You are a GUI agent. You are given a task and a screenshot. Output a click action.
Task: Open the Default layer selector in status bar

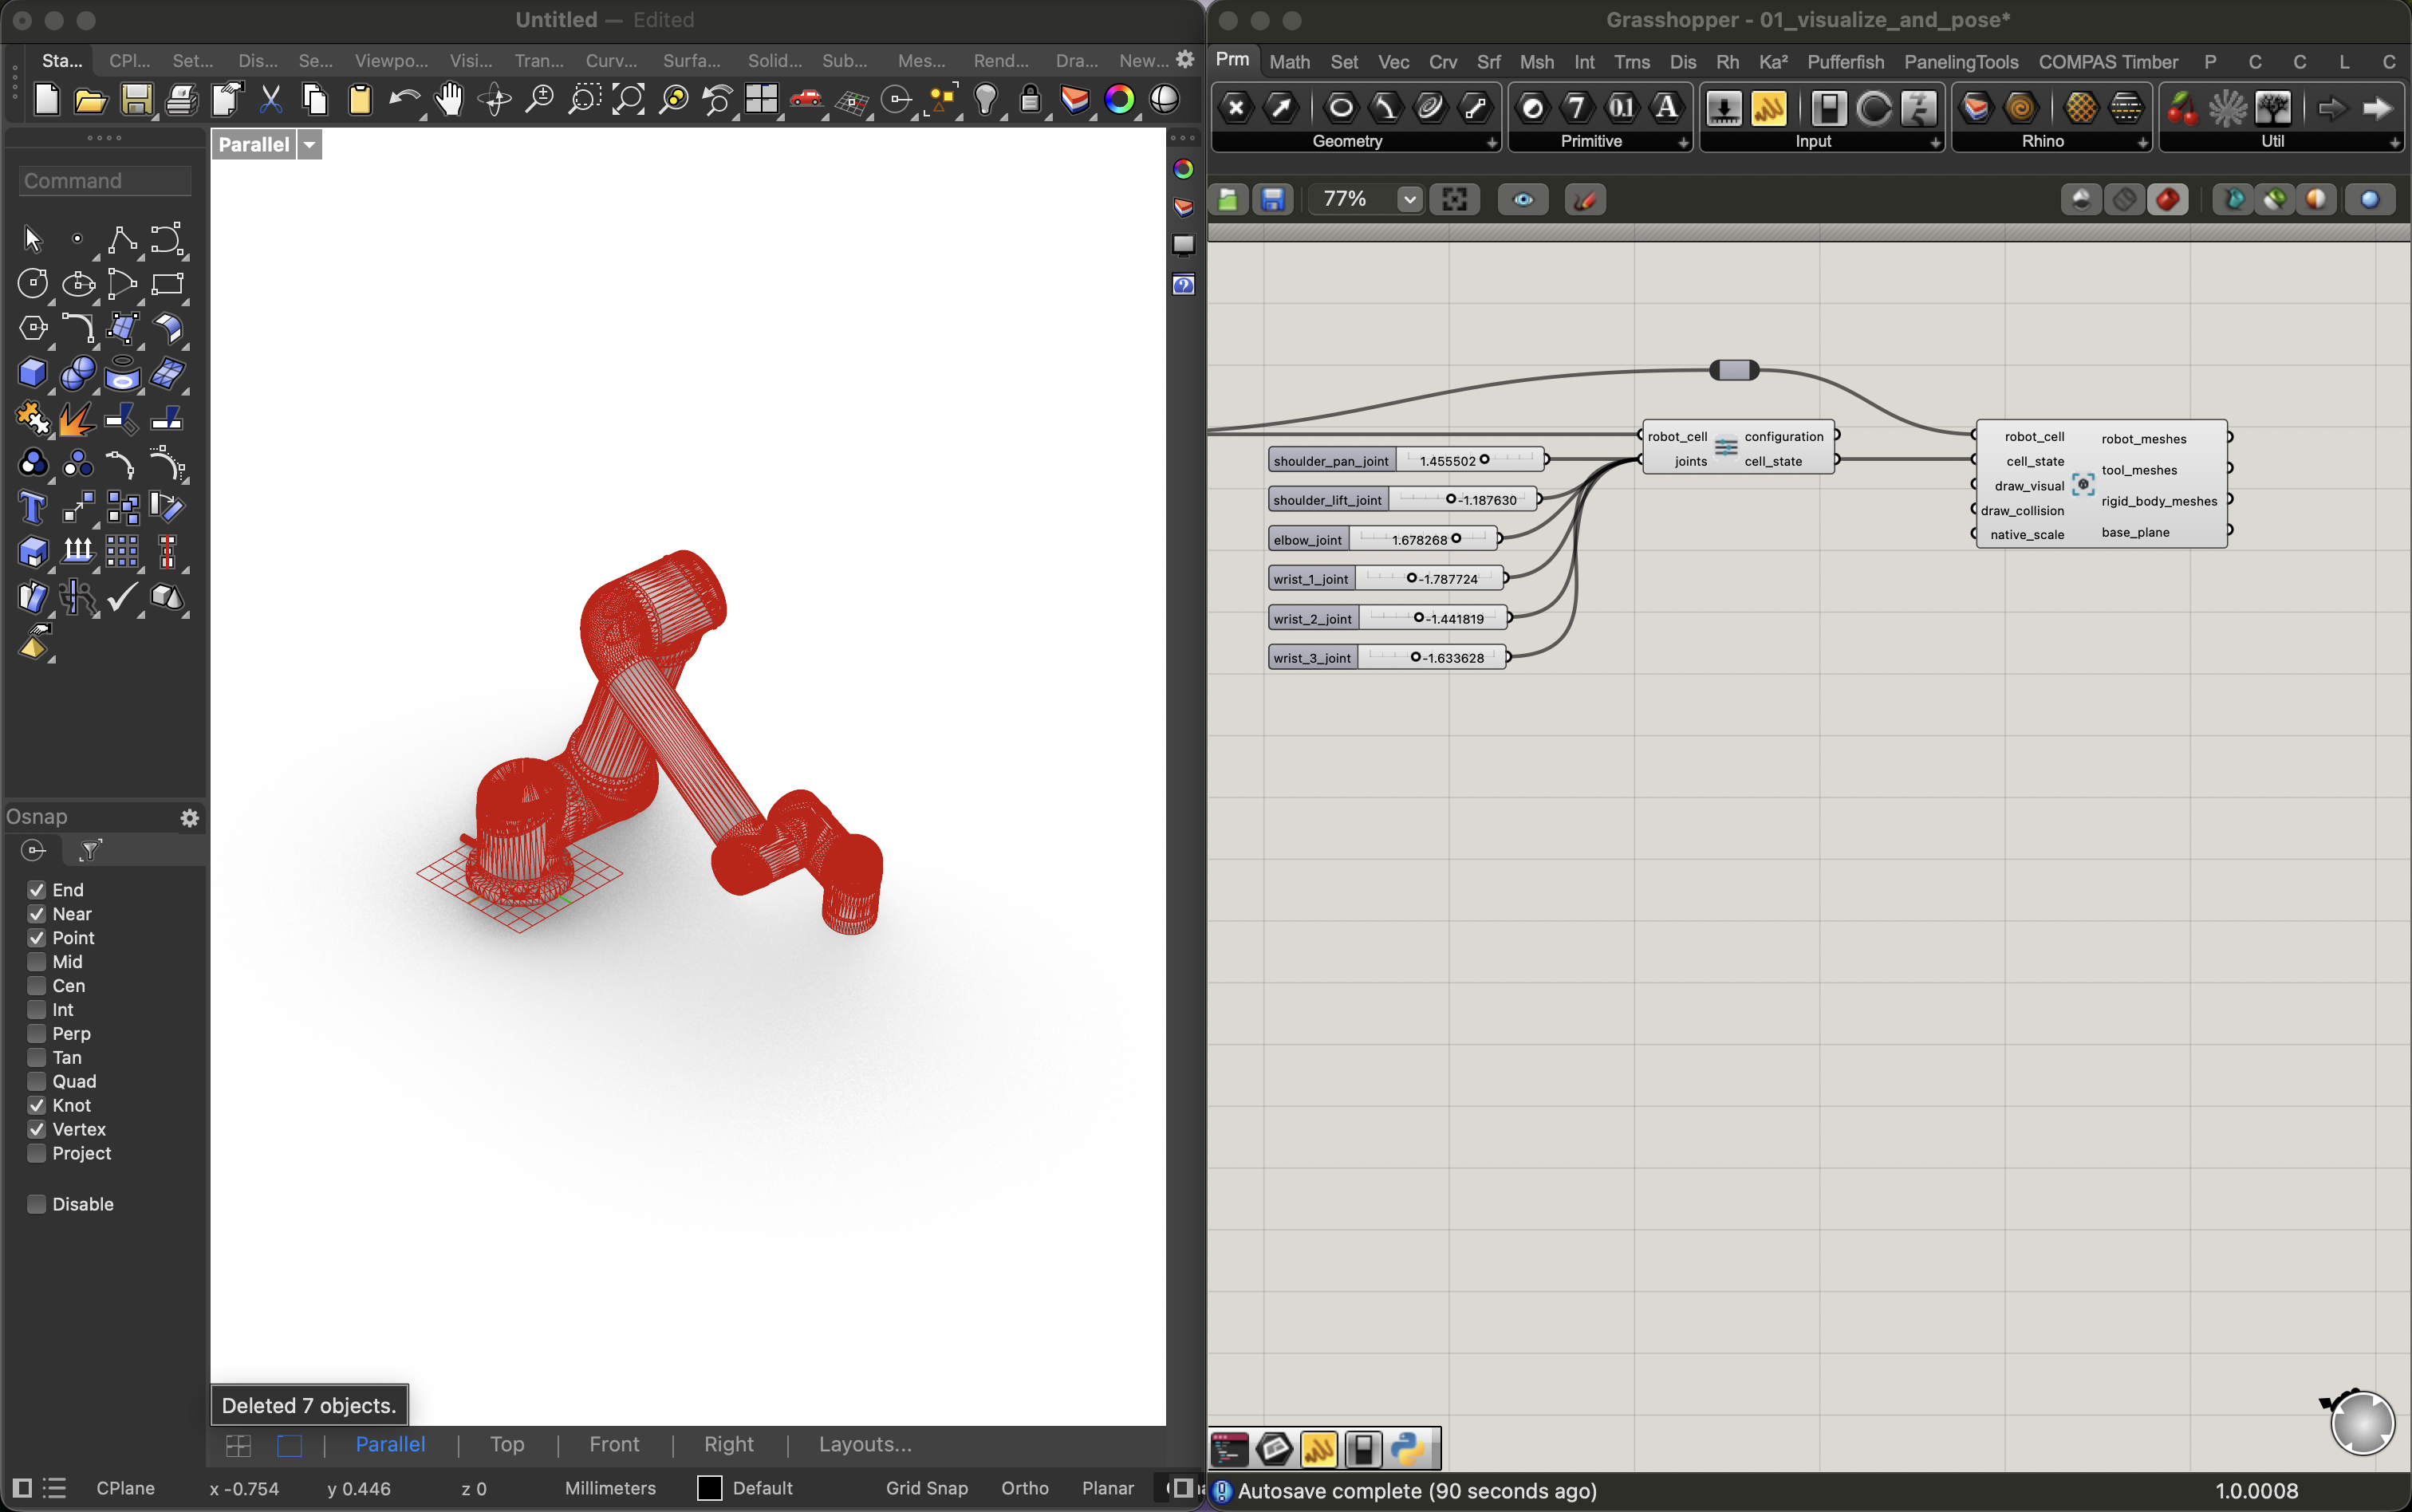pos(745,1488)
